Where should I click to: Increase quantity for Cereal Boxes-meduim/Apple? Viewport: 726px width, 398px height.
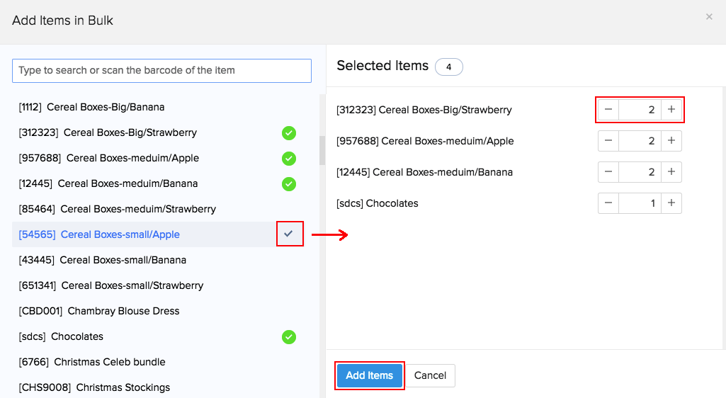pos(671,141)
